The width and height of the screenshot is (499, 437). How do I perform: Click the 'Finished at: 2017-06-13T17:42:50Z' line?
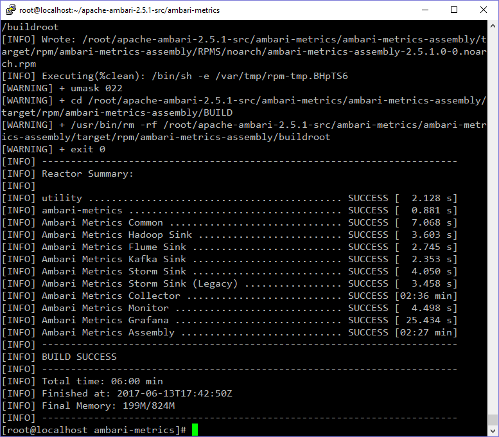(x=117, y=393)
